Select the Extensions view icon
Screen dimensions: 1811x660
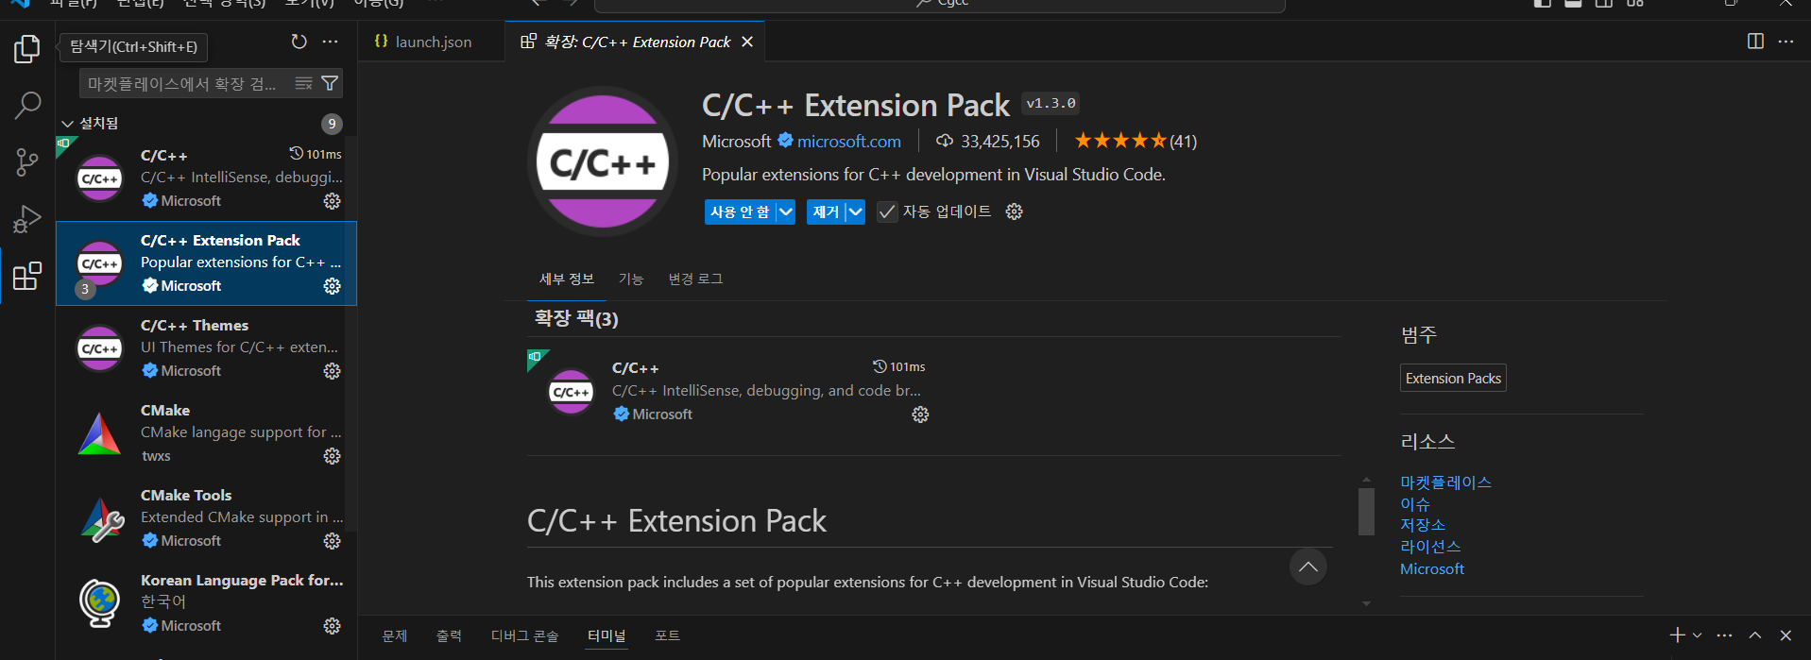coord(27,276)
